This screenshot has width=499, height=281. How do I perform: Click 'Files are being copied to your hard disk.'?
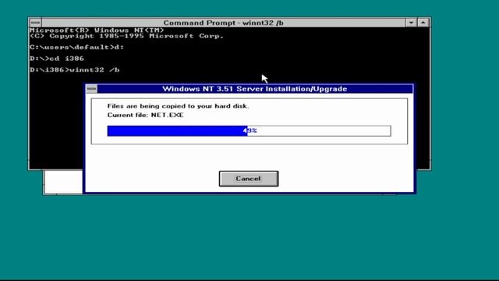(x=179, y=106)
